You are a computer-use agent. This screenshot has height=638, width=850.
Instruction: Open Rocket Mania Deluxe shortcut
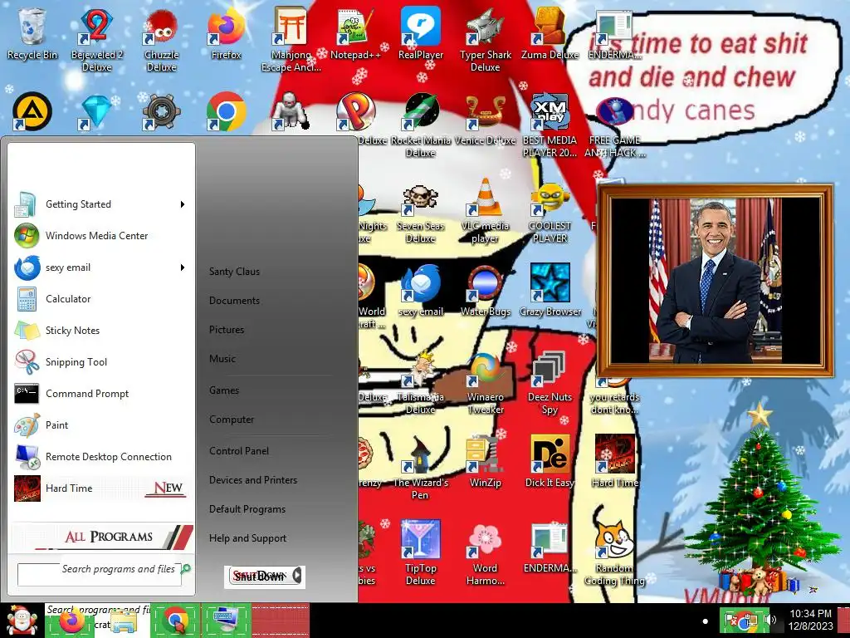421,125
